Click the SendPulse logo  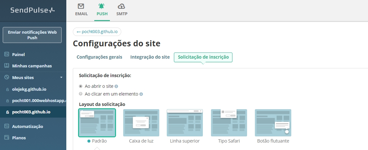pyautogui.click(x=33, y=10)
